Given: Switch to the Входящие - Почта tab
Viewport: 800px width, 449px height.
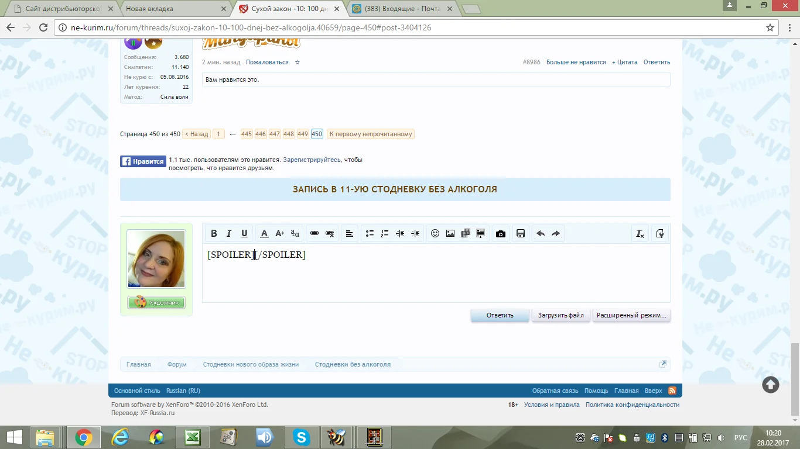Looking at the screenshot, I should coord(404,9).
